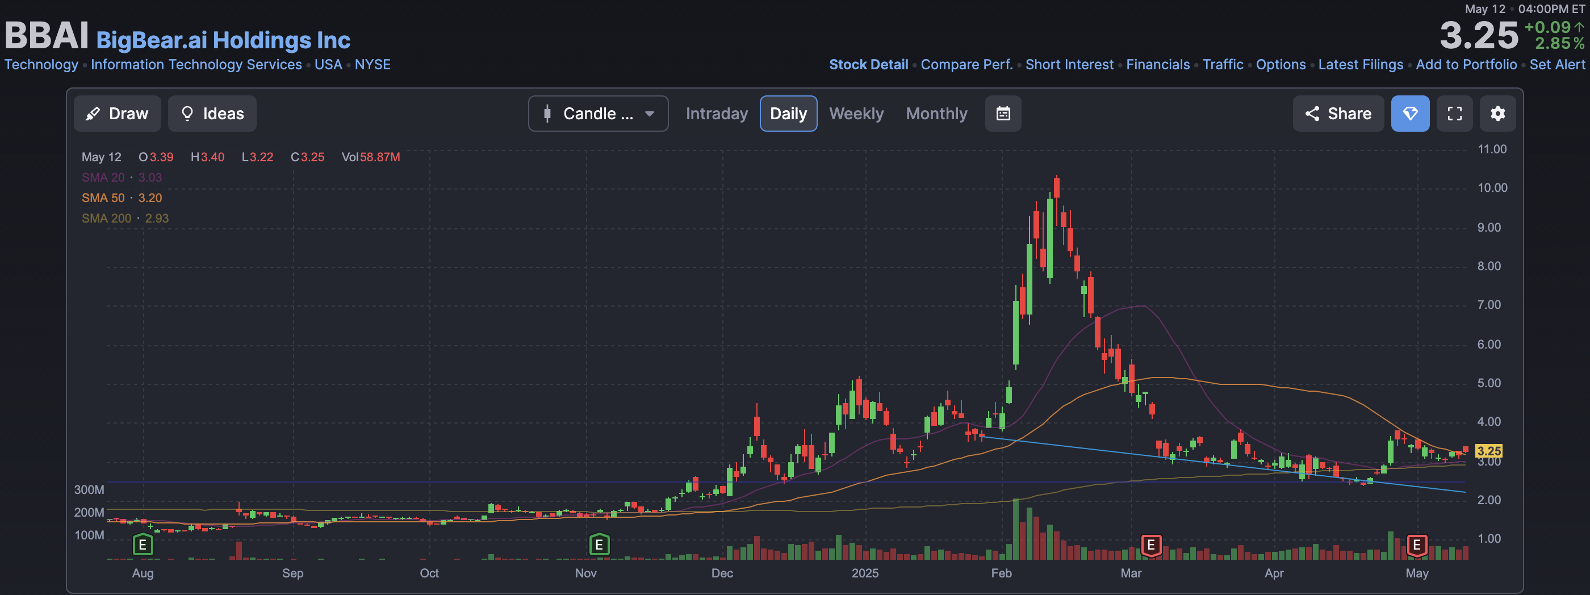Click the November earnings E marker

tap(599, 545)
